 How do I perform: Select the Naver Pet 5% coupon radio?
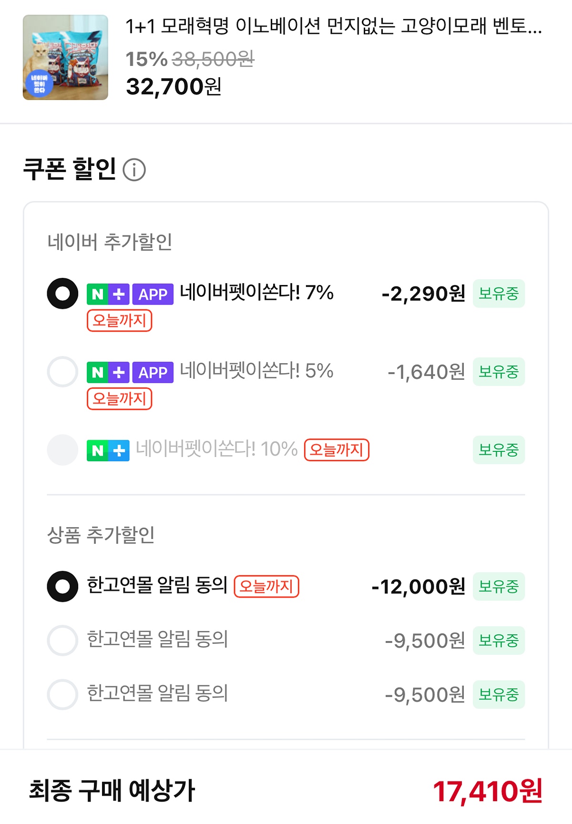click(62, 372)
